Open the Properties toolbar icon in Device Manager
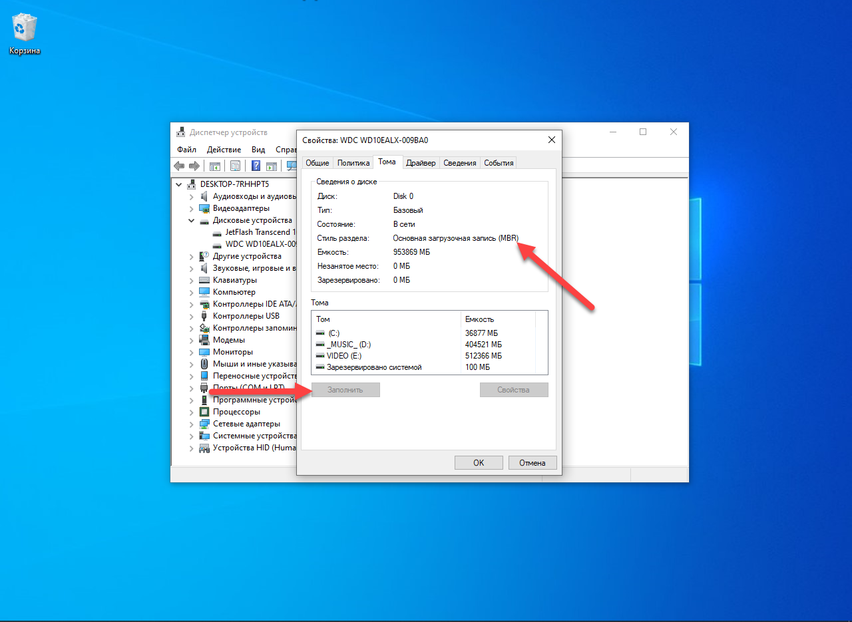 tap(235, 166)
